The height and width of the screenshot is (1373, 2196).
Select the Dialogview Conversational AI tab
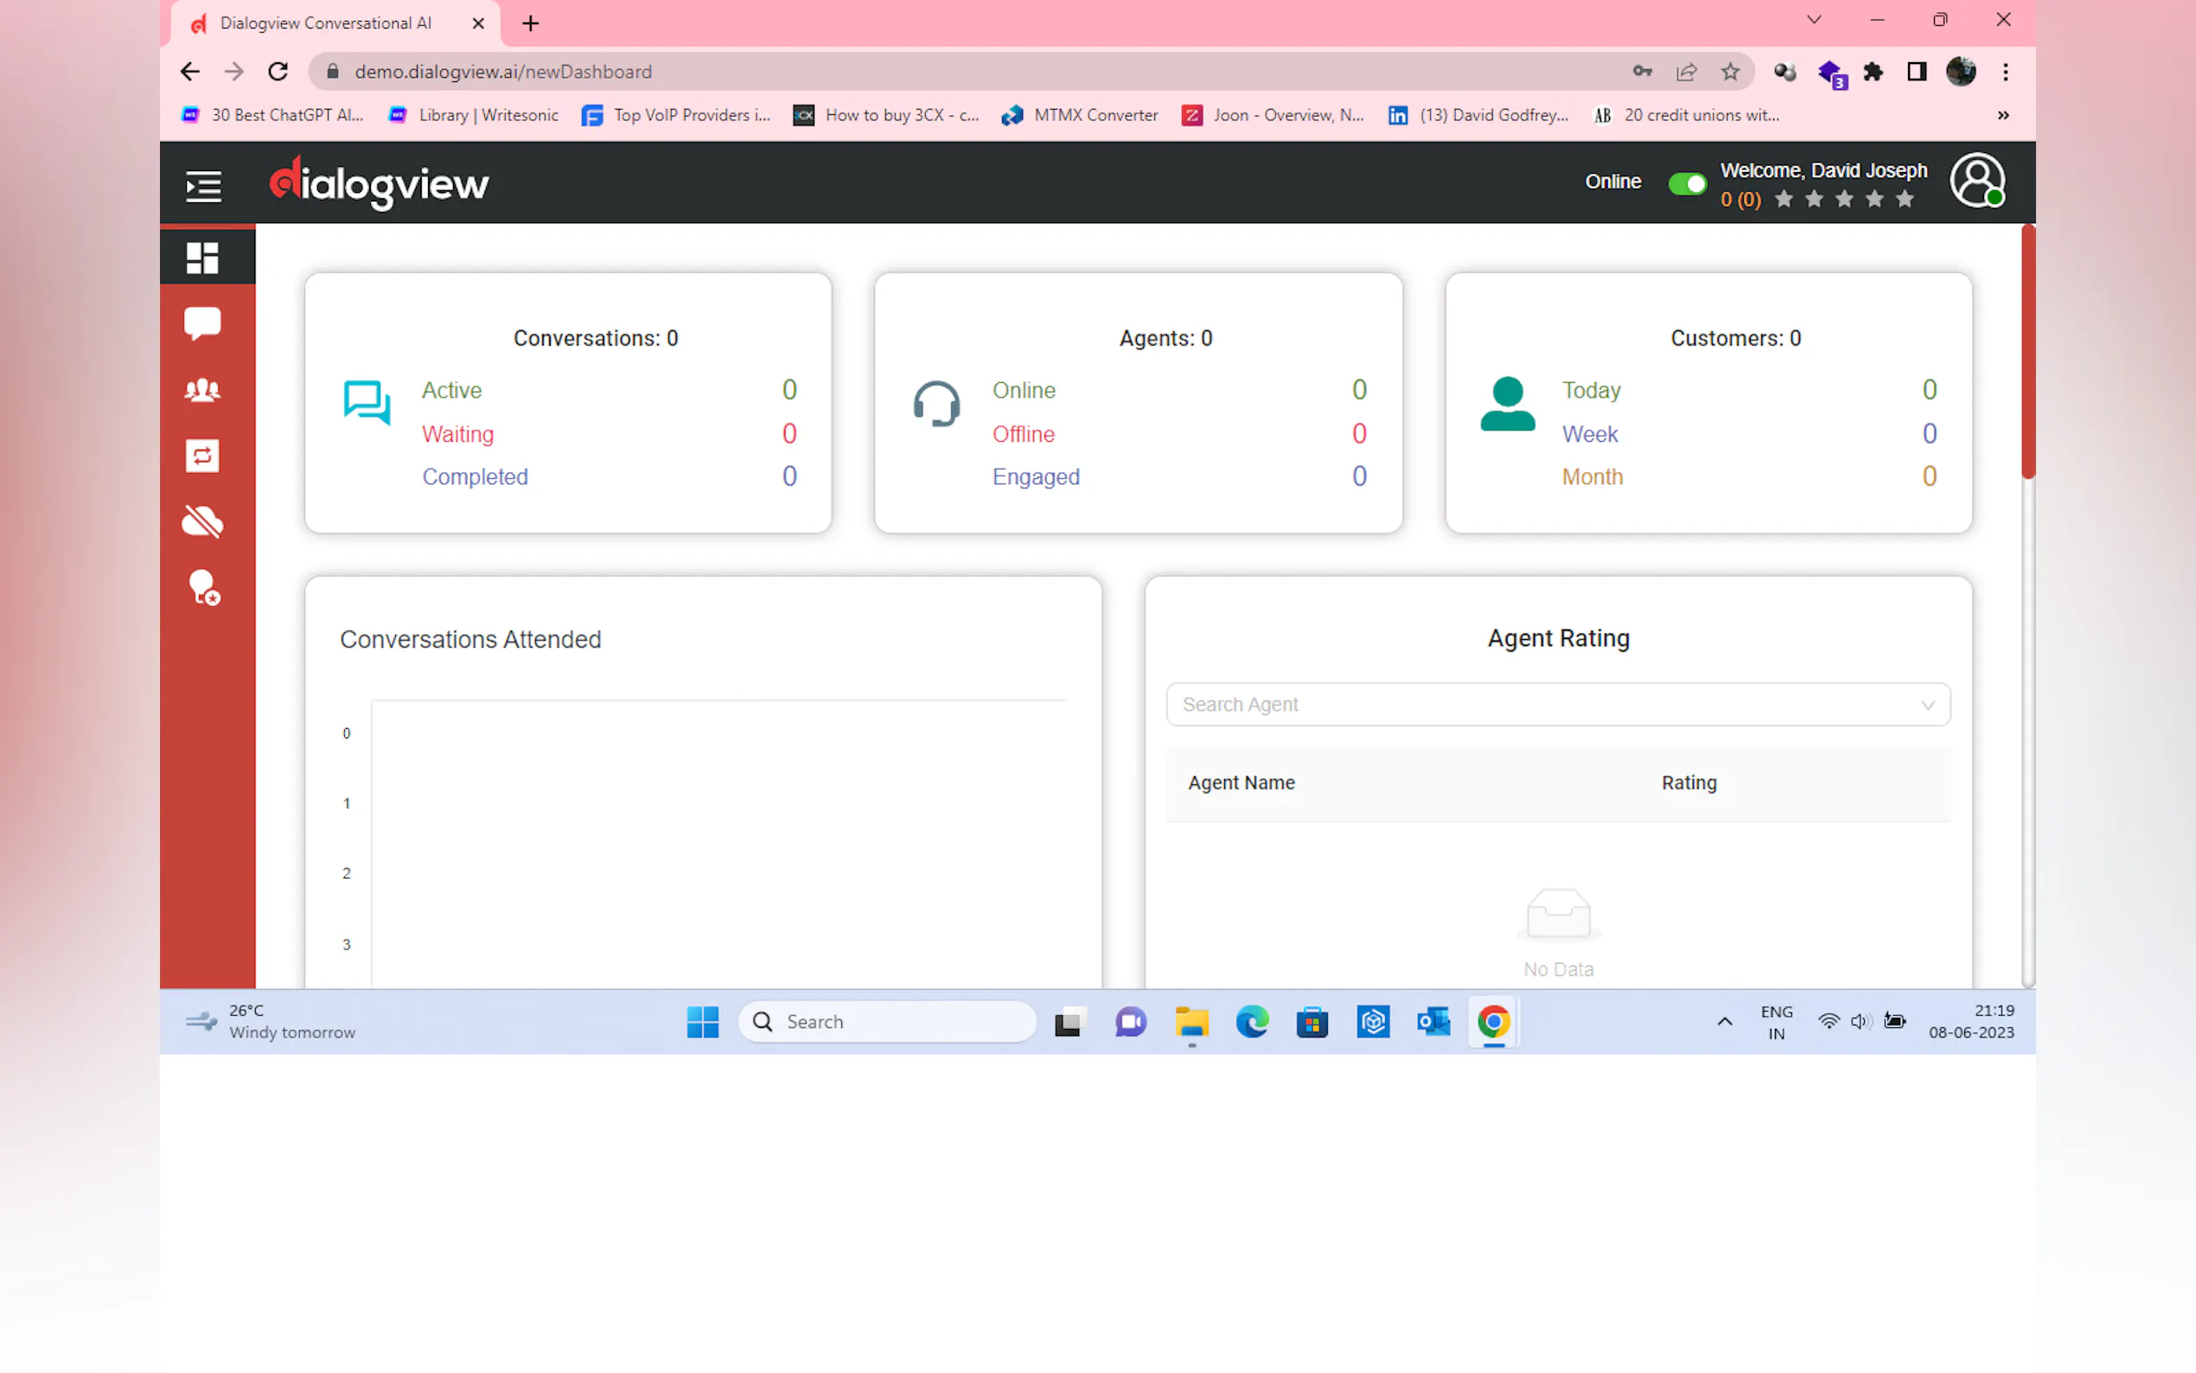326,23
